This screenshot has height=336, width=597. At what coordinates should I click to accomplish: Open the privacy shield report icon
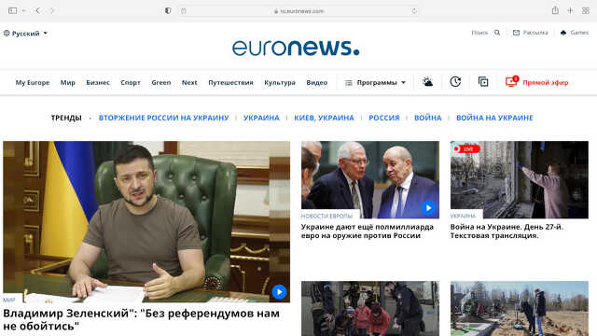168,10
